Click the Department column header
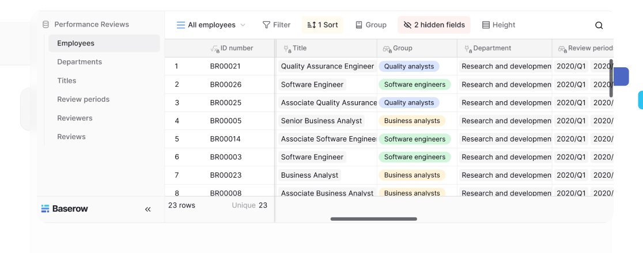Image resolution: width=643 pixels, height=253 pixels. tap(504, 48)
